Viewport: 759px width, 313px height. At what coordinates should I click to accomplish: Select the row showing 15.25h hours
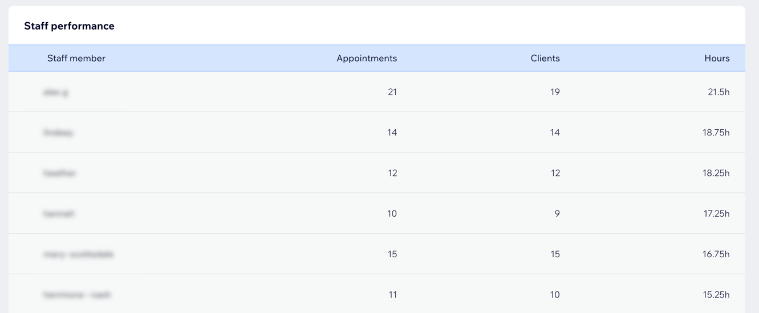pyautogui.click(x=377, y=294)
